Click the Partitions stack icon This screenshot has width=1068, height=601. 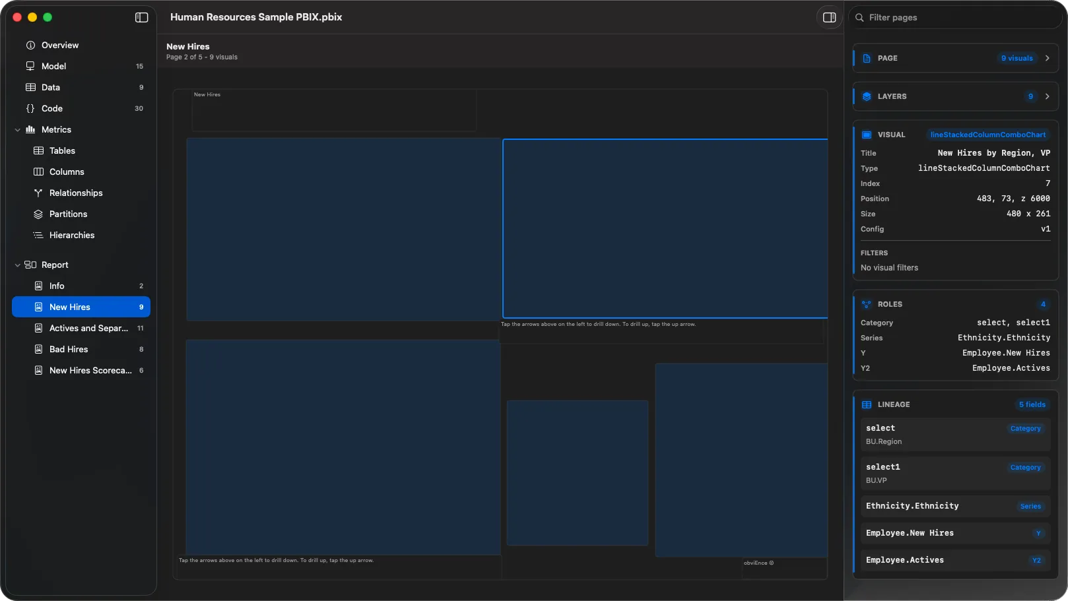[38, 214]
